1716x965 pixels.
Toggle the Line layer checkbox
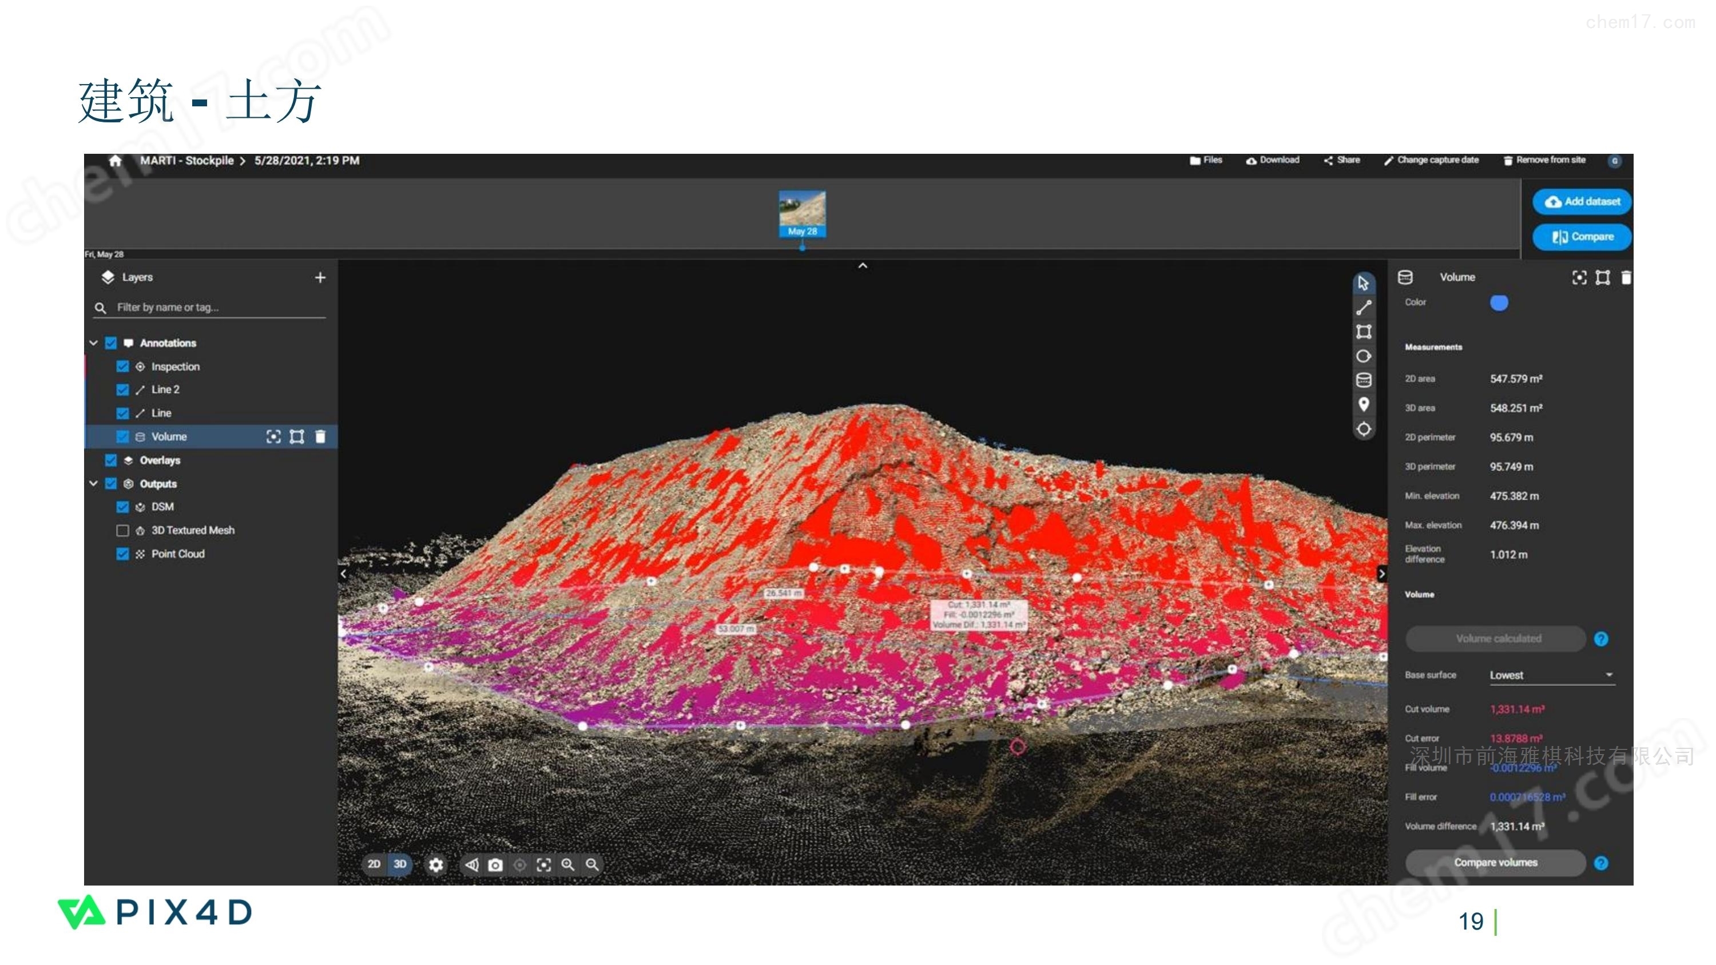tap(122, 413)
